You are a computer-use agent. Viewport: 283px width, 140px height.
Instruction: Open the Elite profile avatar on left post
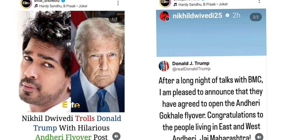click(26, 3)
